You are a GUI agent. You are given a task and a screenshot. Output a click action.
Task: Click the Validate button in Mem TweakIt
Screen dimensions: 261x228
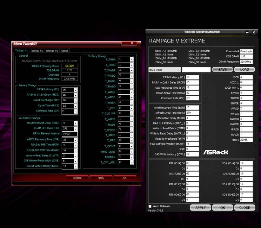pyautogui.click(x=77, y=178)
